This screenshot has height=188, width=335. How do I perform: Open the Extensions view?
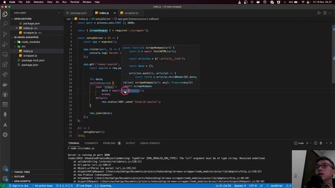[x=5, y=64]
